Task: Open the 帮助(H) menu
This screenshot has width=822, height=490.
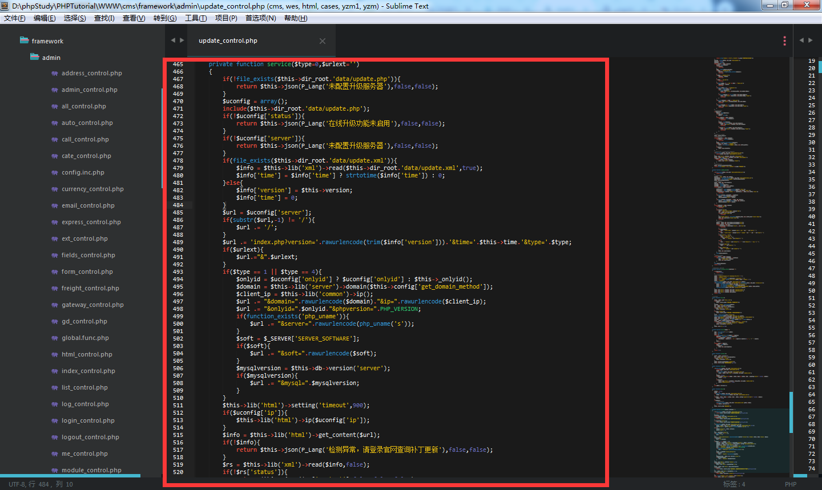Action: click(296, 18)
